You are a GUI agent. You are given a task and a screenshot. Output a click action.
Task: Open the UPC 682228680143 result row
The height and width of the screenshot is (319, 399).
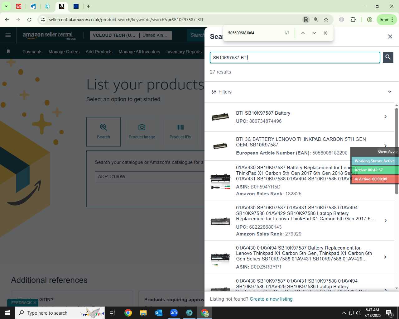[x=300, y=221]
